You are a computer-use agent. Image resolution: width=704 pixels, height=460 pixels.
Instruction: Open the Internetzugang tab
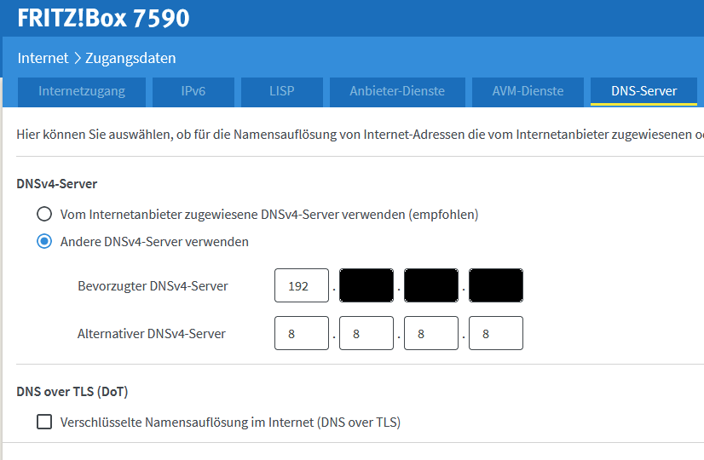point(82,91)
